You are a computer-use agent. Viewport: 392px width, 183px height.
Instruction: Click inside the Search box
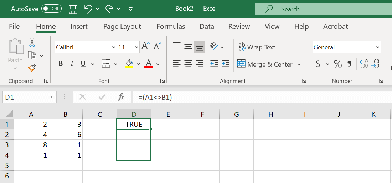point(321,9)
